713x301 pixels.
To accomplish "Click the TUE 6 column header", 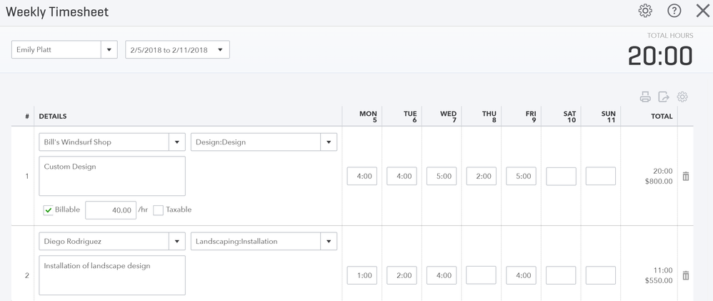I will (x=410, y=117).
